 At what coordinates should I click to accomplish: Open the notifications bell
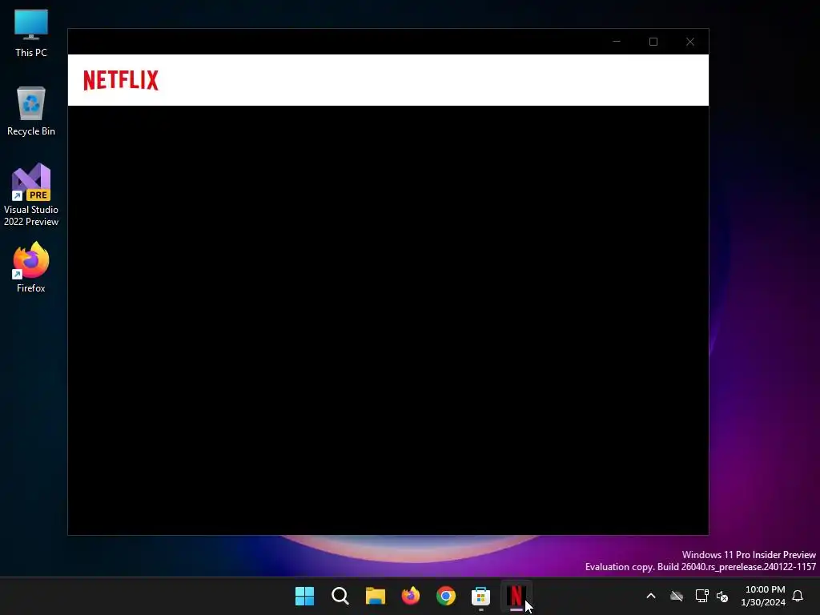(x=798, y=596)
